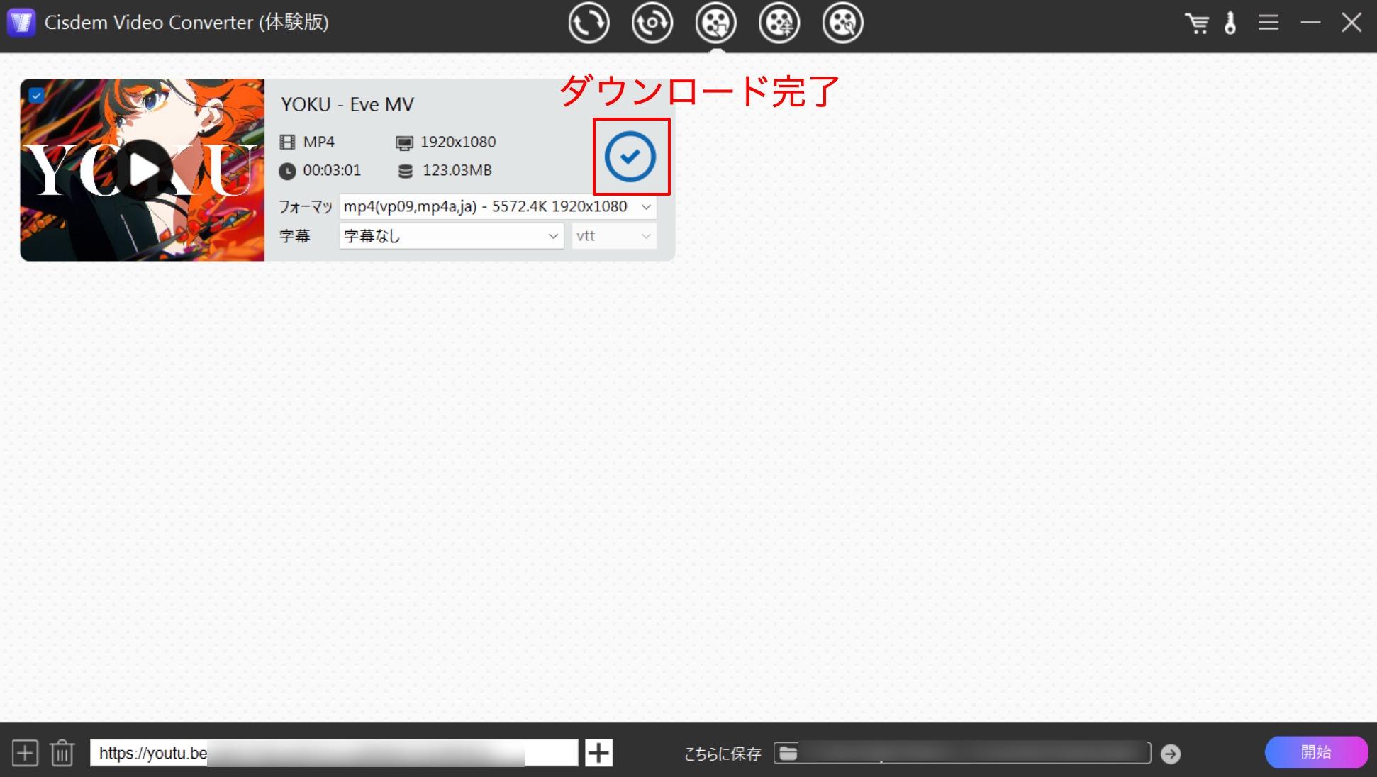The image size is (1377, 777).
Task: Open the video compress tab
Action: pos(779,23)
